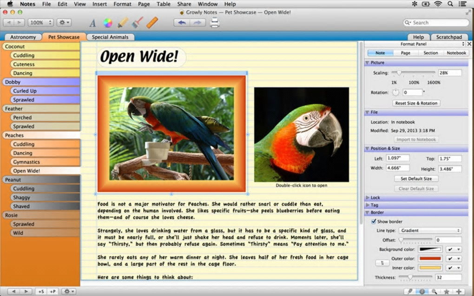Select the pencil tool in toolbar
The width and height of the screenshot is (474, 296).
tap(123, 23)
